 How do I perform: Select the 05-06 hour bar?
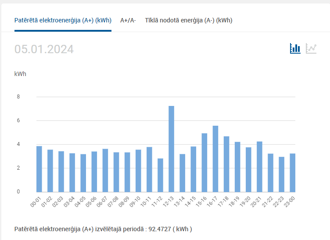tap(94, 172)
